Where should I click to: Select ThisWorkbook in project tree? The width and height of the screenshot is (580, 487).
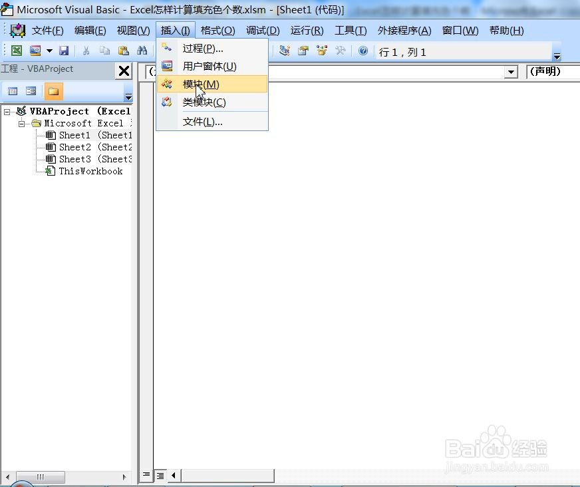coord(84,172)
